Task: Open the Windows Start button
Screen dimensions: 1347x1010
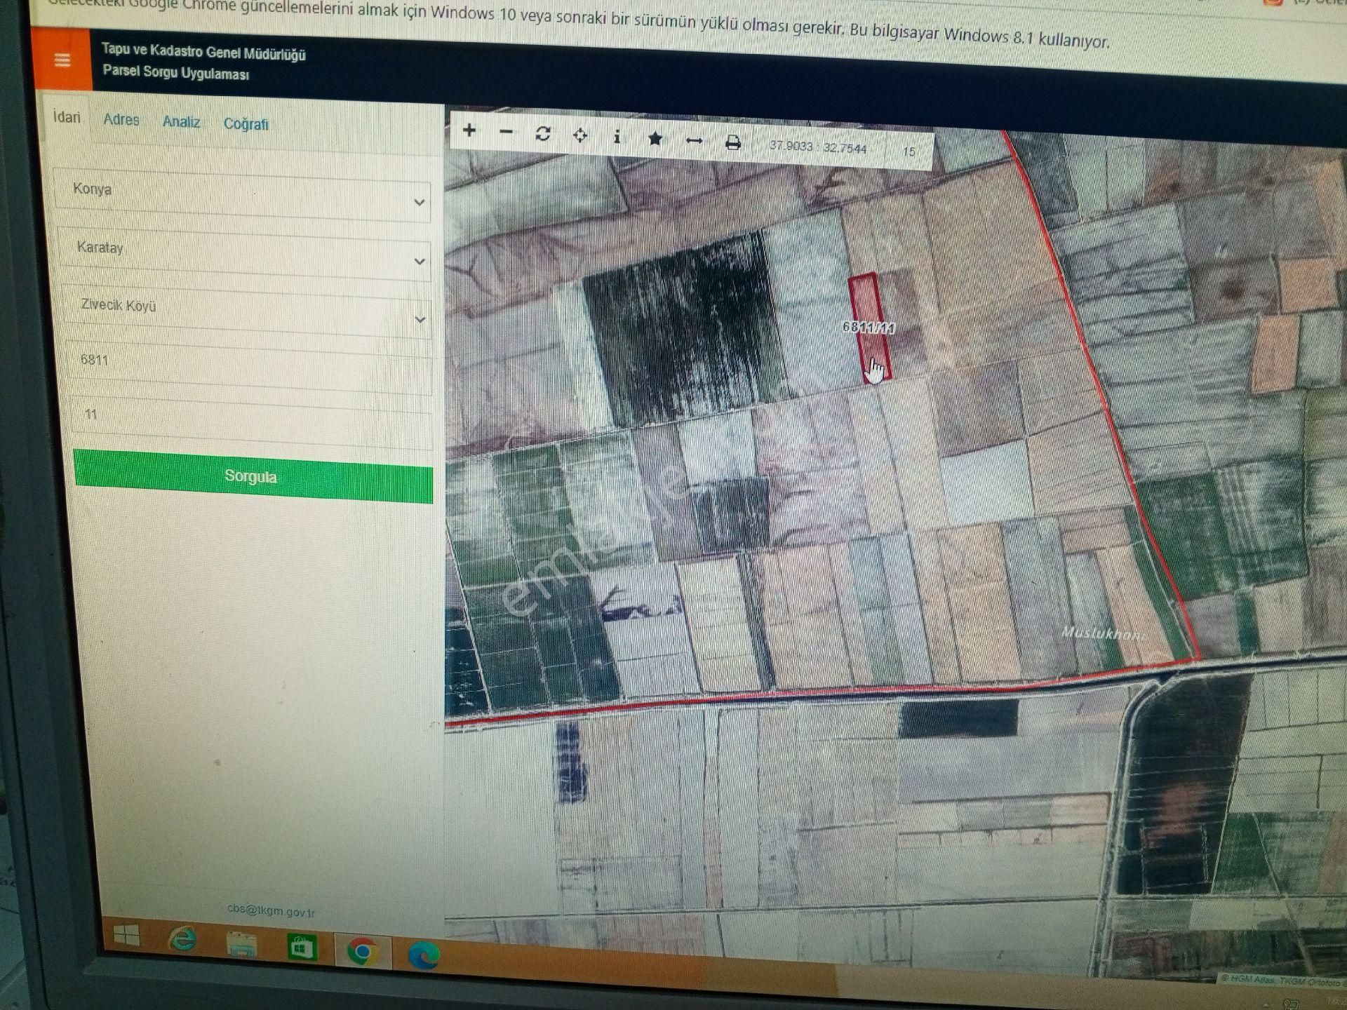Action: click(126, 936)
